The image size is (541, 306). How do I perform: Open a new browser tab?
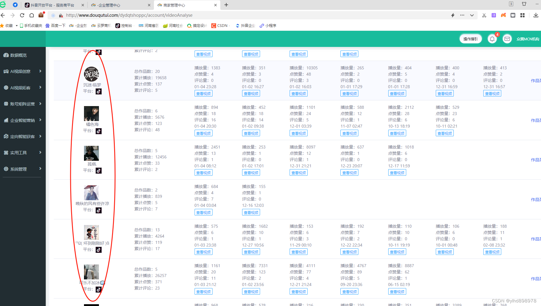pos(226,5)
